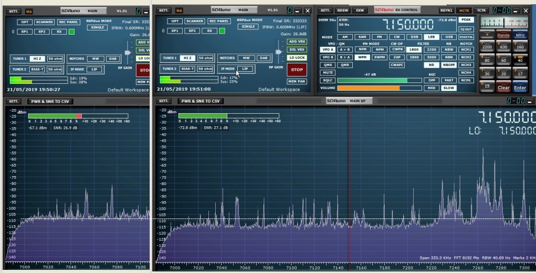The width and height of the screenshot is (536, 273).
Task: Click SCANNER in the left Main window
Action: [x=45, y=22]
